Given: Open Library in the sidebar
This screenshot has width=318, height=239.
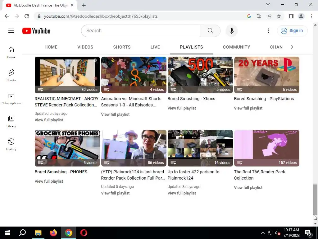Looking at the screenshot, I should (x=11, y=122).
